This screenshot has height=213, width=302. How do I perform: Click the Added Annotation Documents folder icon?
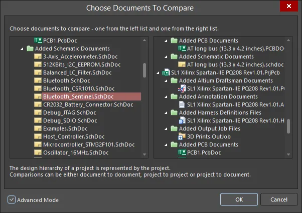point(174,96)
